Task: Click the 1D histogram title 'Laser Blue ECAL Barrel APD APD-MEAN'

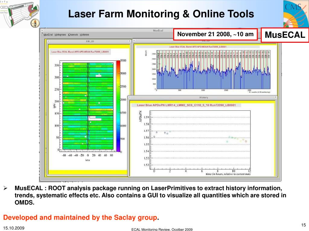Action: click(198, 47)
